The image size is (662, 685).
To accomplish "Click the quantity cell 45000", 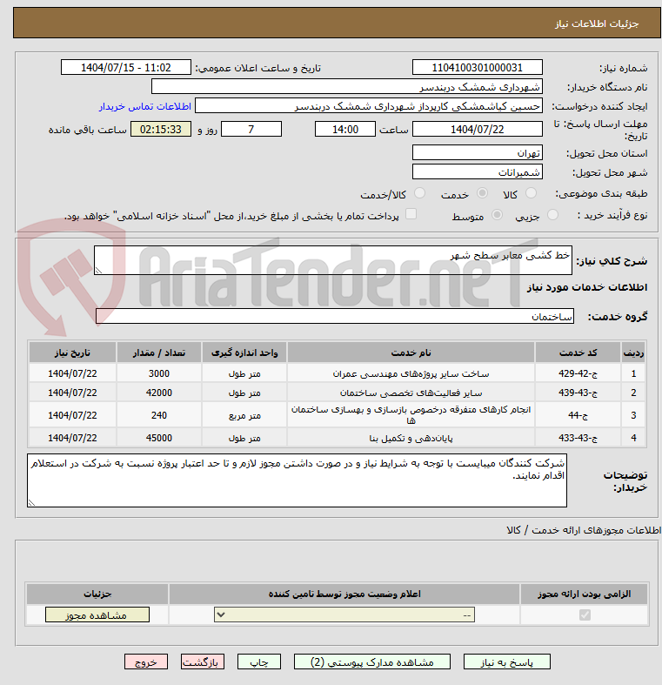I will (159, 438).
